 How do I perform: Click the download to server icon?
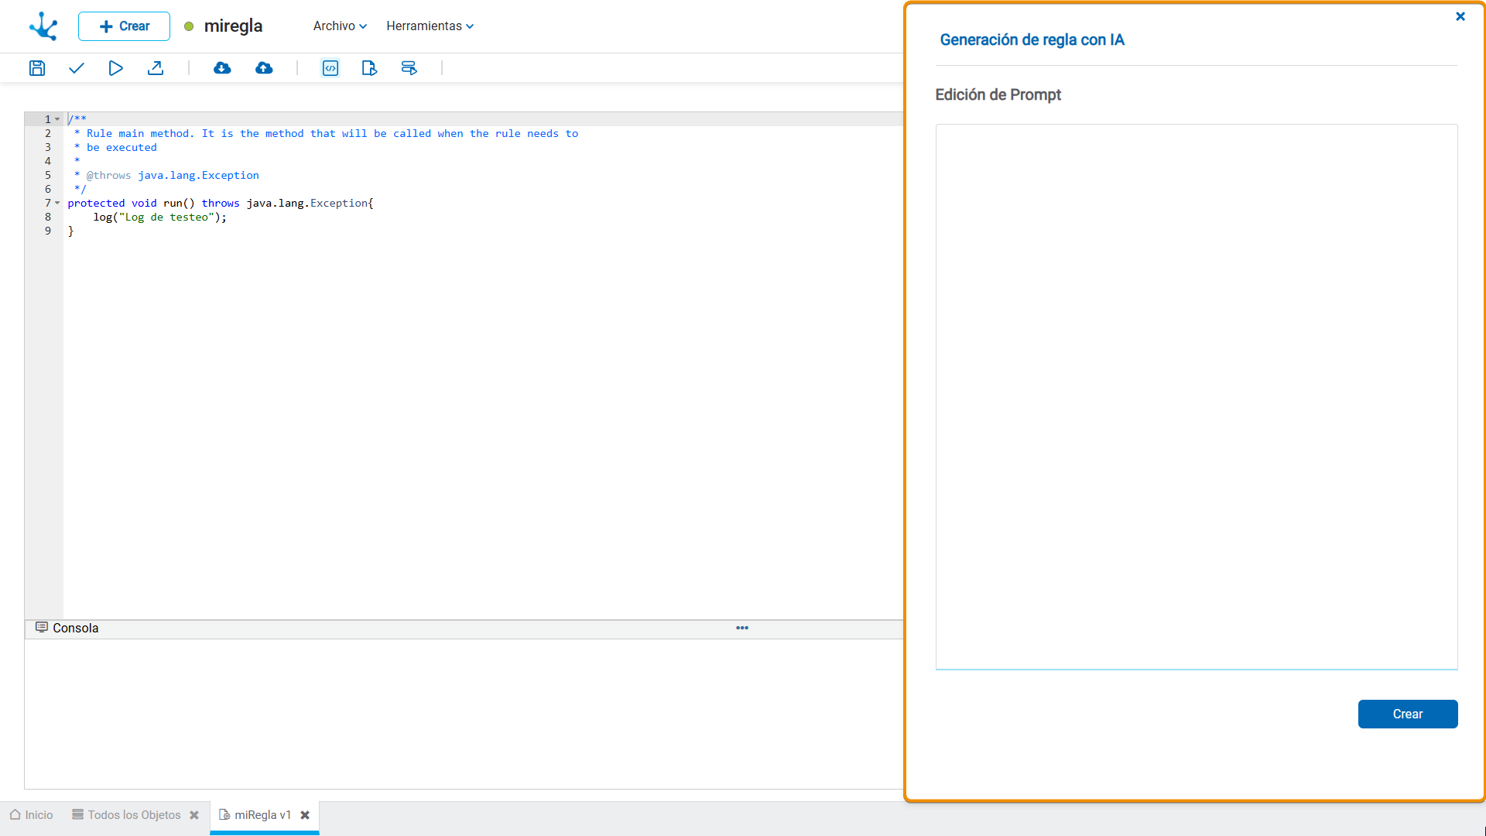[222, 68]
